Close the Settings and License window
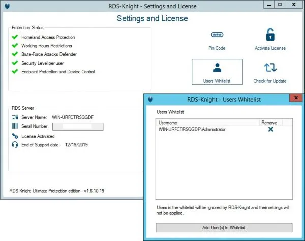The height and width of the screenshot is (241, 305). (294, 5)
